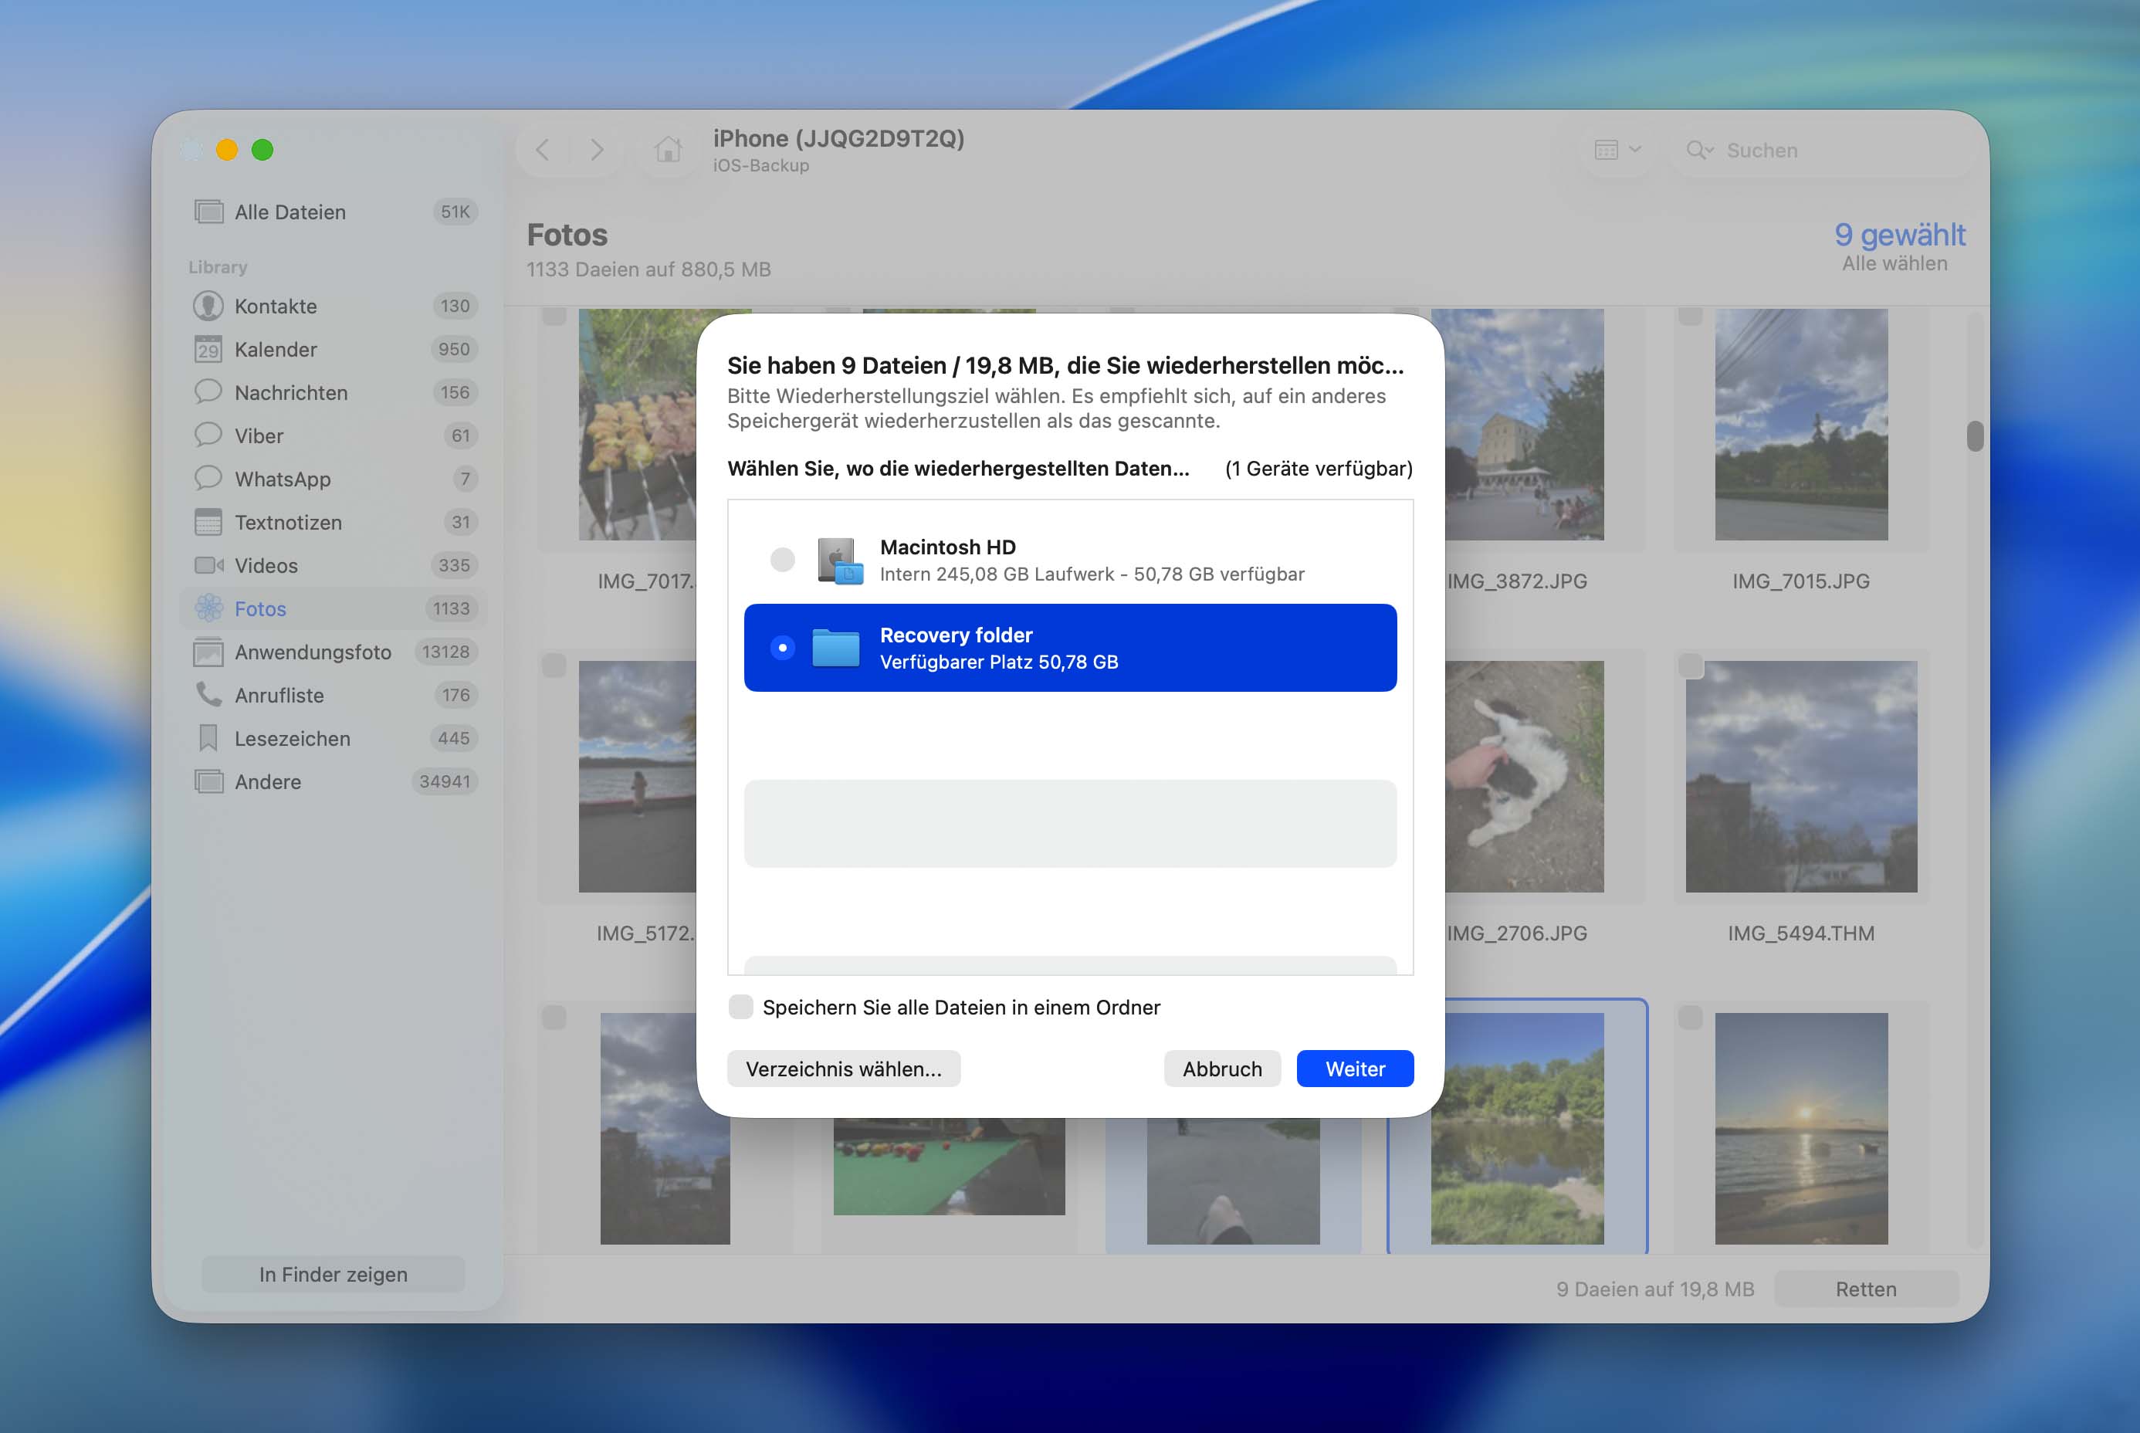Click the Macintosh HD drive icon
This screenshot has width=2140, height=1433.
tap(840, 561)
